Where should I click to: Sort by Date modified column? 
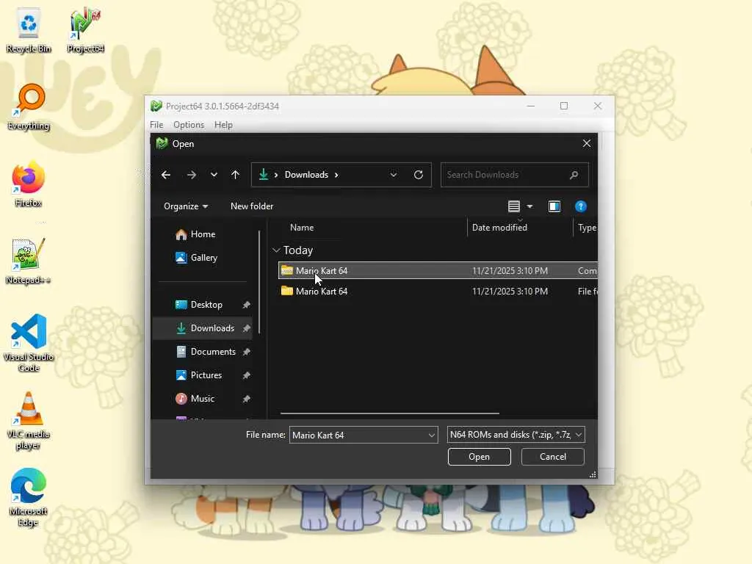click(x=499, y=228)
